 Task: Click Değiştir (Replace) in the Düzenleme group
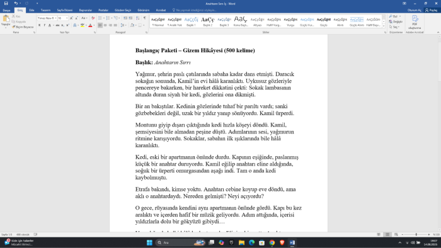click(396, 21)
